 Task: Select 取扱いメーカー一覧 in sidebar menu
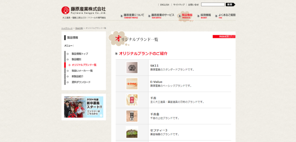(x=82, y=71)
